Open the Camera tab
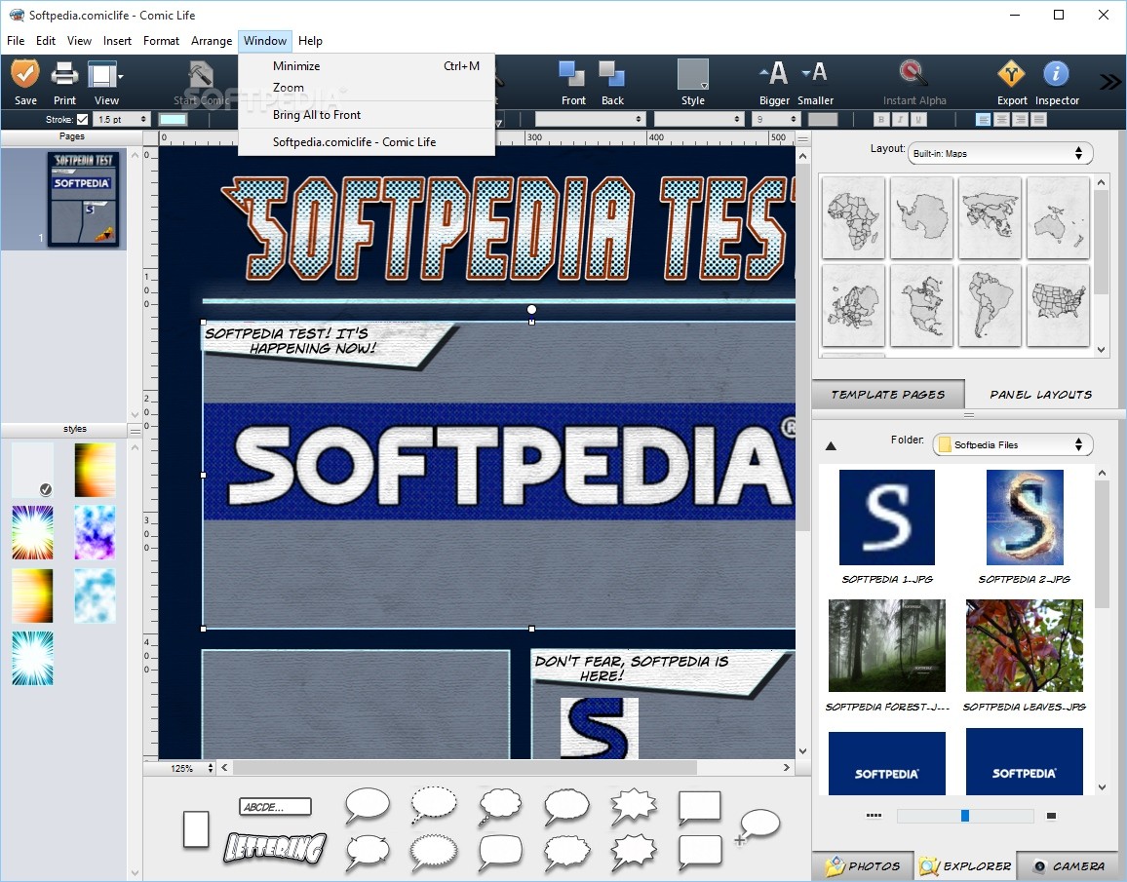 pyautogui.click(x=1069, y=866)
